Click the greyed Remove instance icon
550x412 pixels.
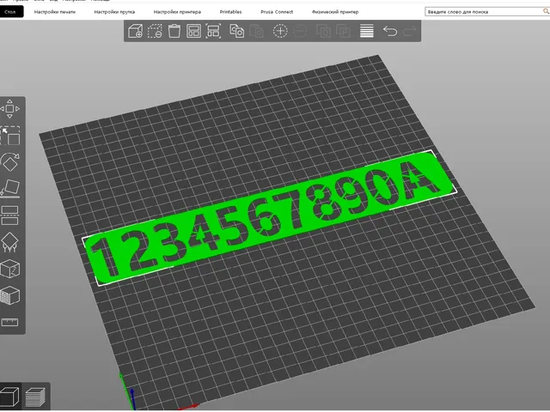click(300, 31)
